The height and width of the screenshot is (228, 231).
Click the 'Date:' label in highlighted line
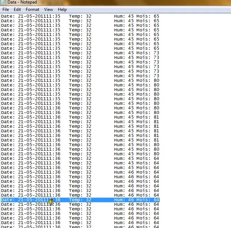point(8,200)
